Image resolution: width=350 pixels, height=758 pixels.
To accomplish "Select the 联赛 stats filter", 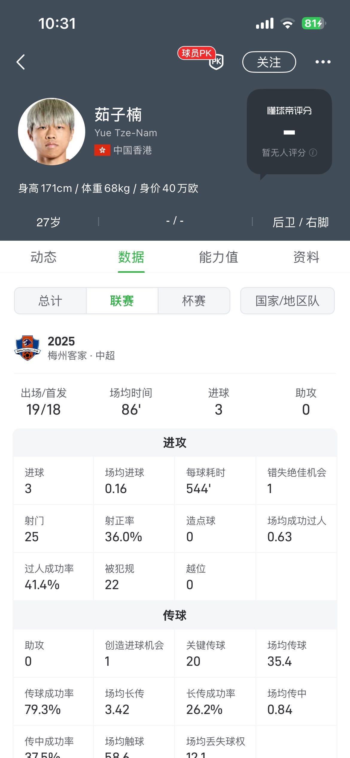I will click(x=122, y=301).
